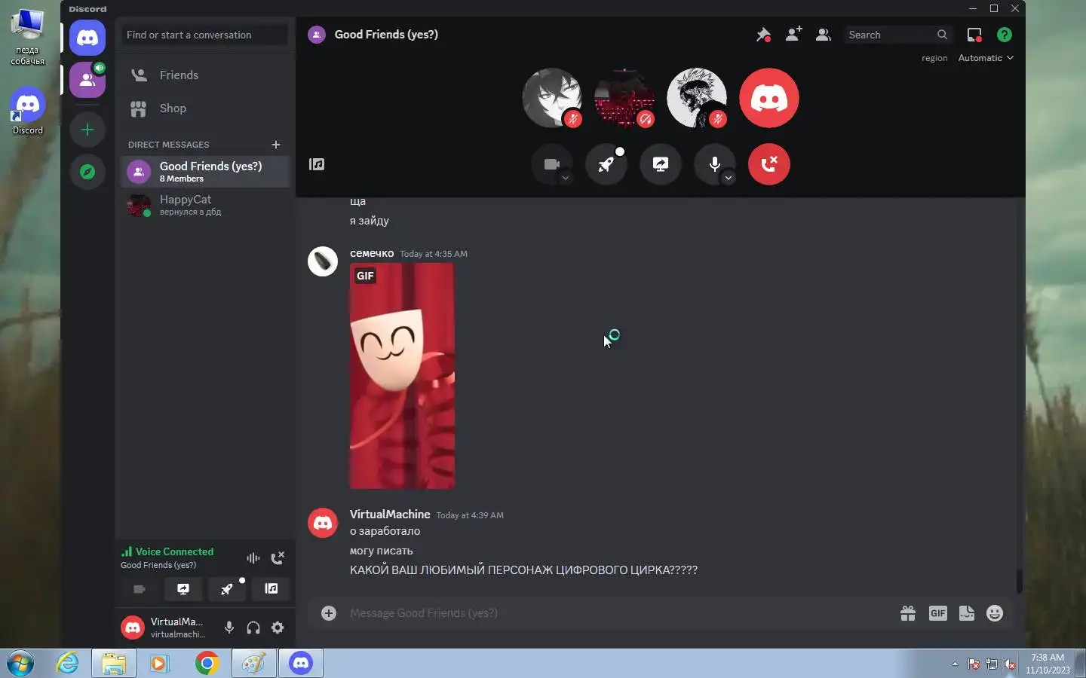
Task: Select Good Friends (yes?) group chat
Action: coord(205,172)
